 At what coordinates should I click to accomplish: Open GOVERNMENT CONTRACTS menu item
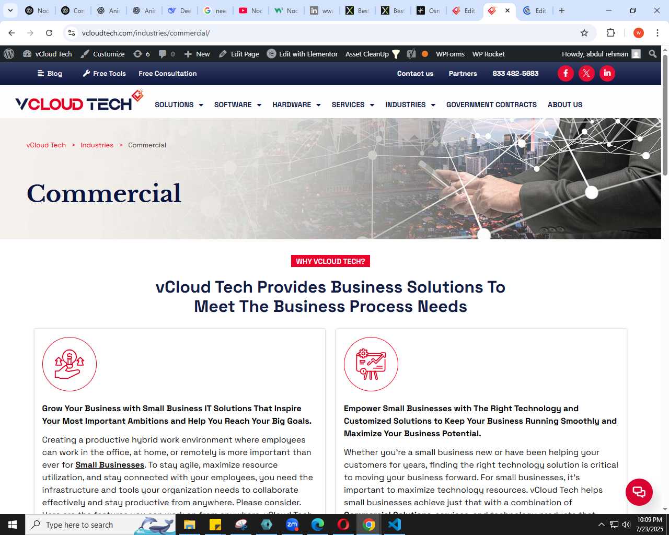(491, 104)
